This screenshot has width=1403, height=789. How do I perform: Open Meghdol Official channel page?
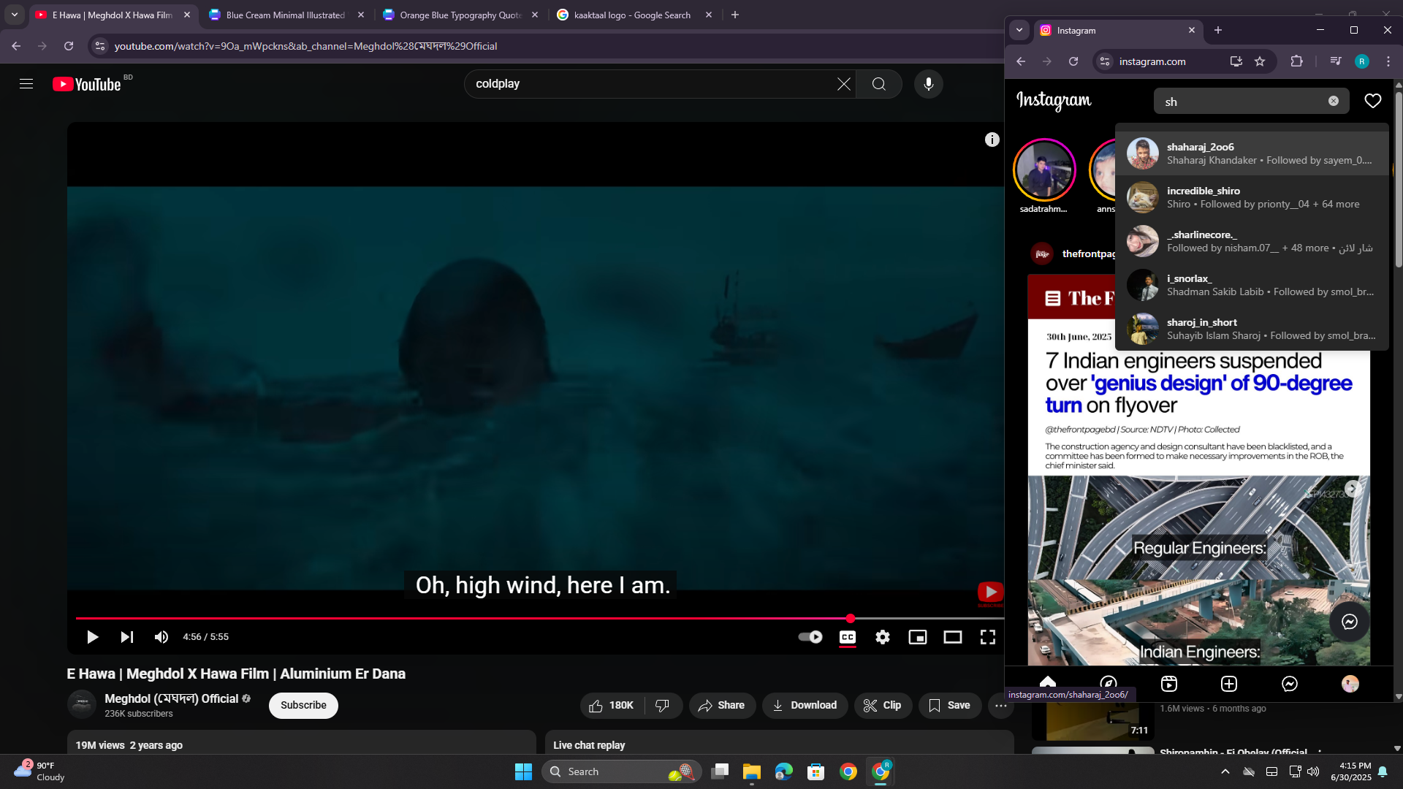click(172, 698)
